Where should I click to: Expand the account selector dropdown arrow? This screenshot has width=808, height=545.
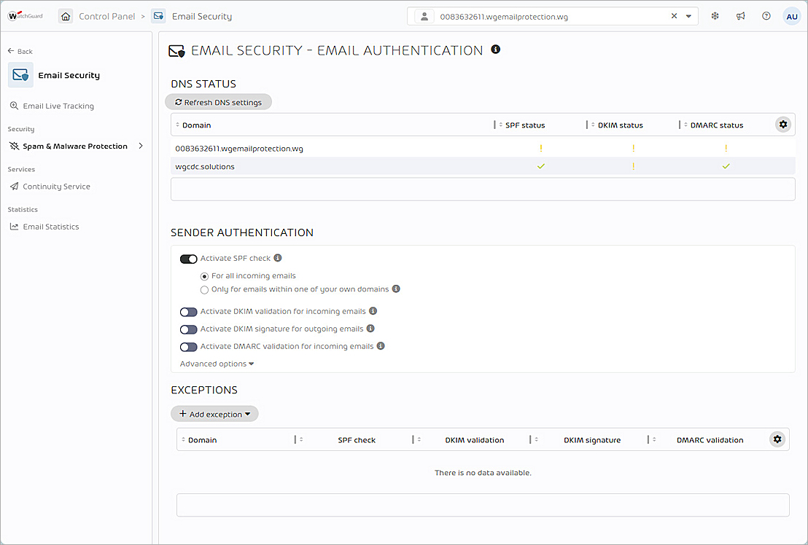point(688,15)
